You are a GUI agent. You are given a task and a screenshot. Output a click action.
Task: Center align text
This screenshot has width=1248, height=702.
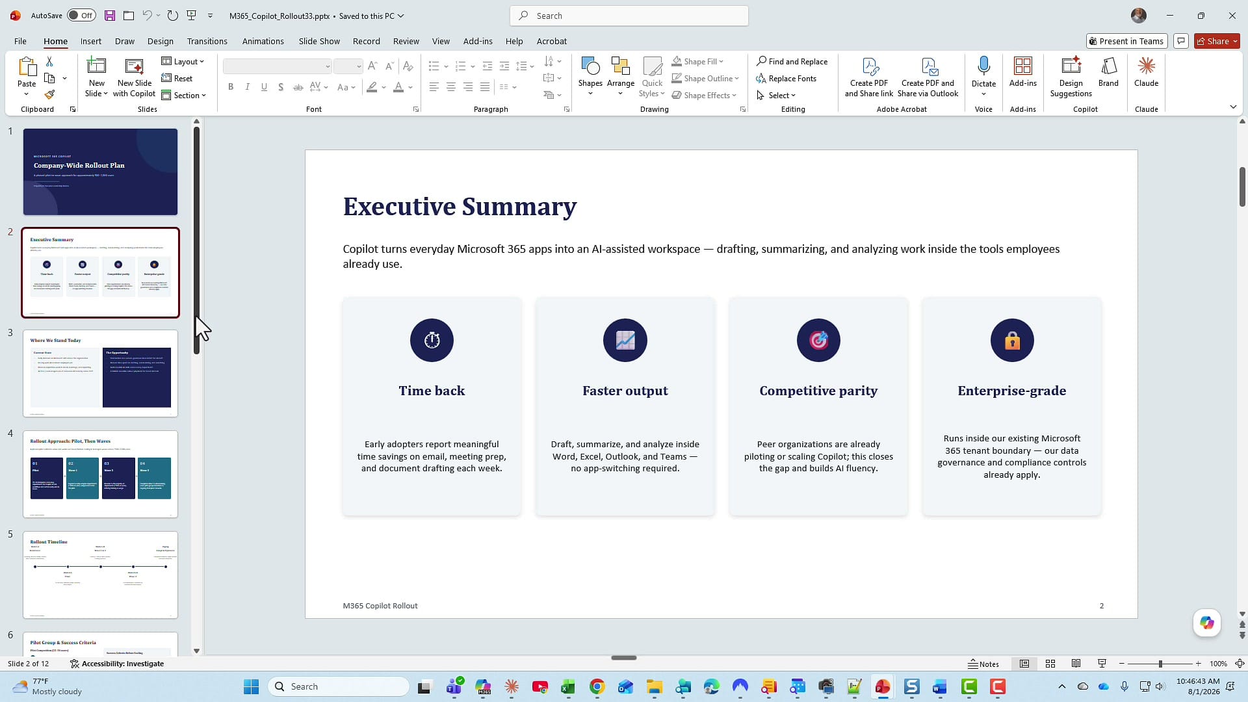pyautogui.click(x=450, y=87)
